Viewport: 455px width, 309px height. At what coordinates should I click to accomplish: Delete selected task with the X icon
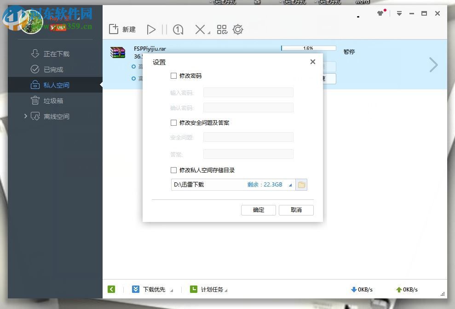click(x=200, y=29)
